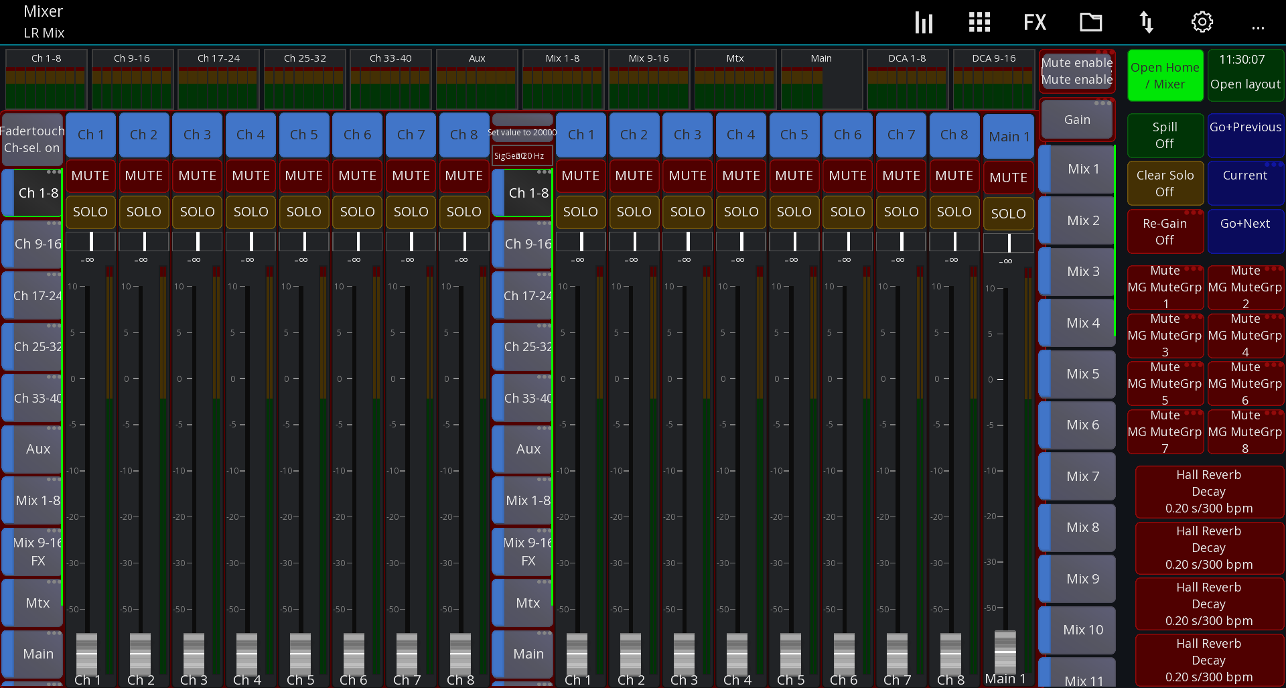Open the overflow menu with three dots
The image size is (1286, 688).
1257,27
